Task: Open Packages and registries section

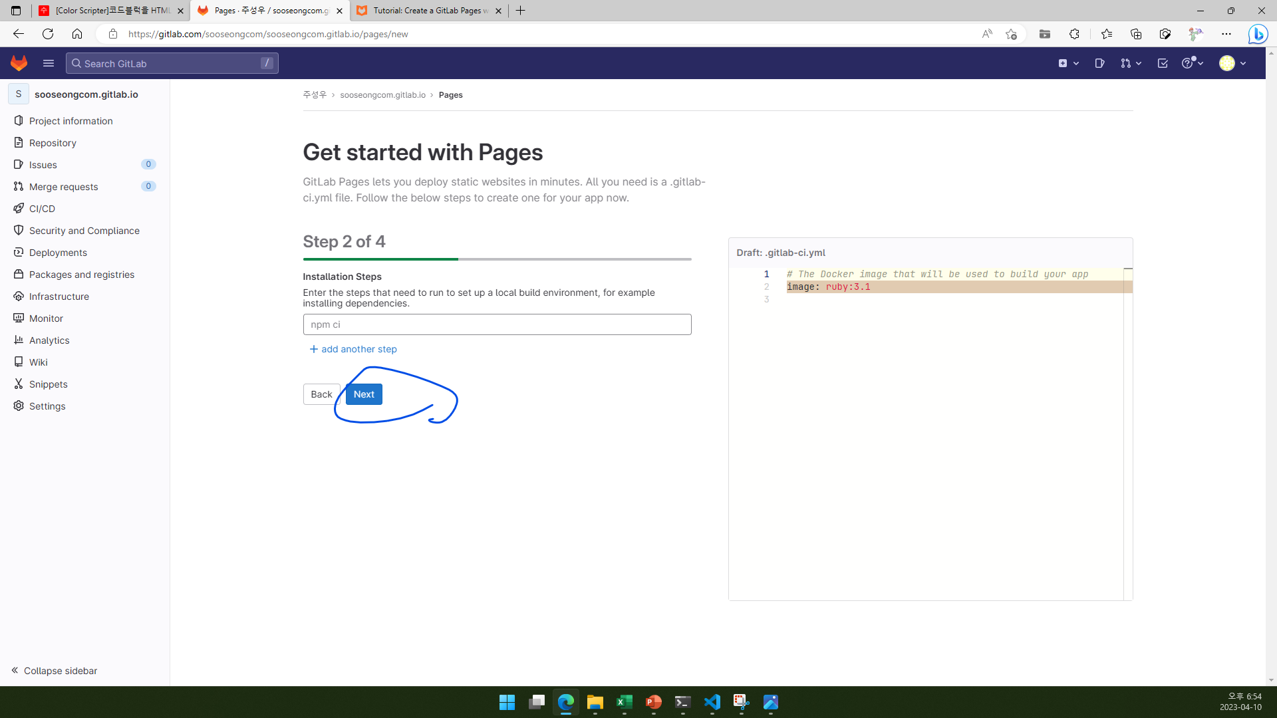Action: [82, 273]
